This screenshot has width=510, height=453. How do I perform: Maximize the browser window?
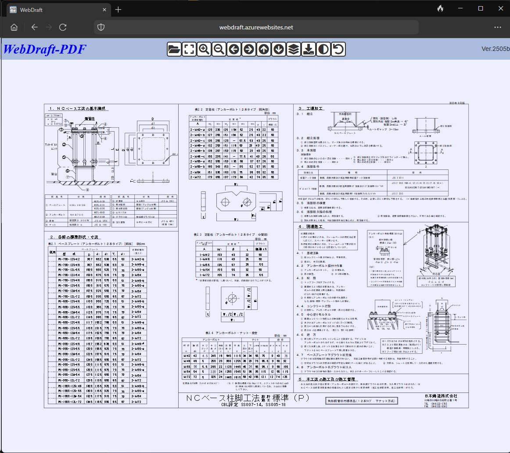481,8
